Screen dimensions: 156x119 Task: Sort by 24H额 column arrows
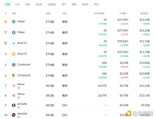coord(127,13)
